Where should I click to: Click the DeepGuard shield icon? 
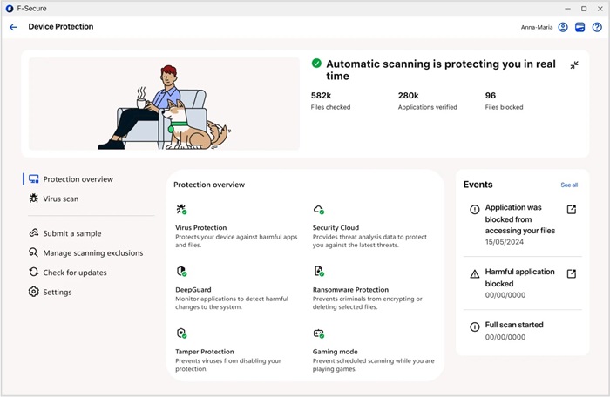click(181, 271)
